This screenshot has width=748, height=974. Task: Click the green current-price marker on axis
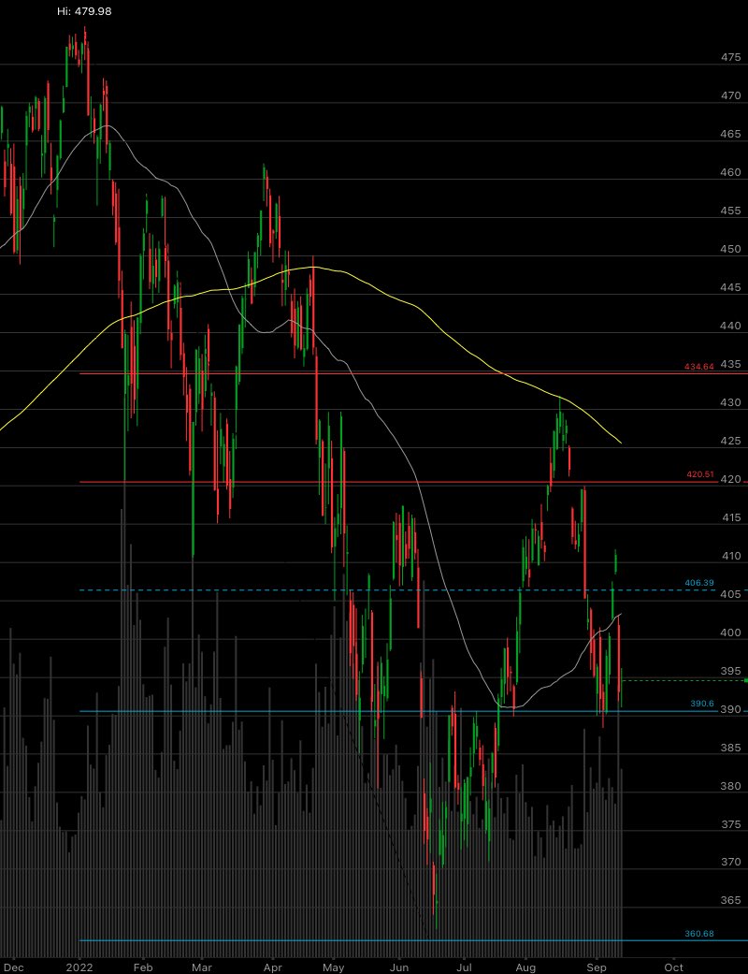(745, 681)
